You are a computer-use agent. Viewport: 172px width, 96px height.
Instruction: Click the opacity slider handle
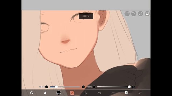point(129,87)
